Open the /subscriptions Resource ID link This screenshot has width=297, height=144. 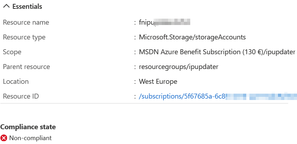coord(218,96)
